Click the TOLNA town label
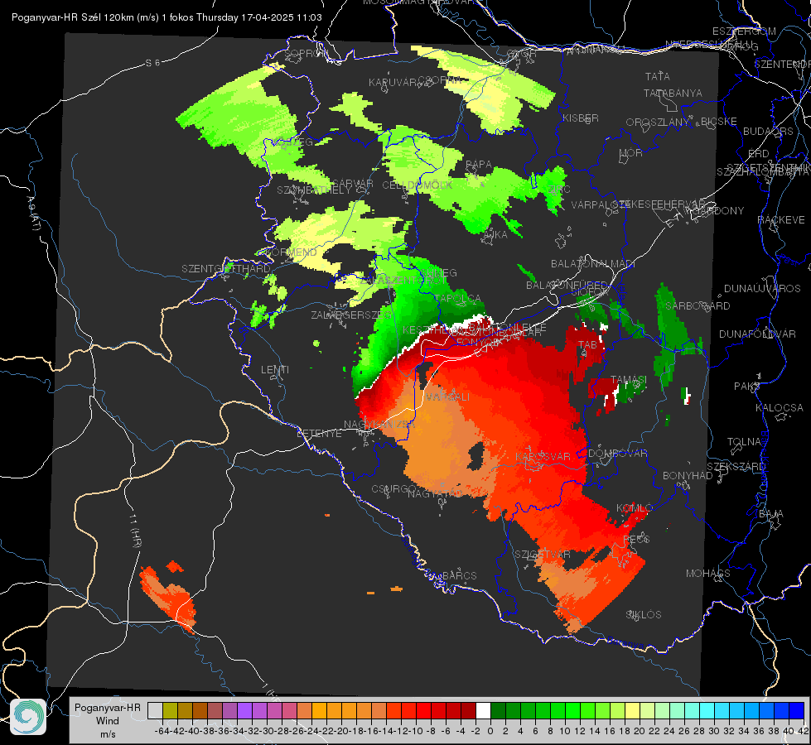 pos(744,442)
